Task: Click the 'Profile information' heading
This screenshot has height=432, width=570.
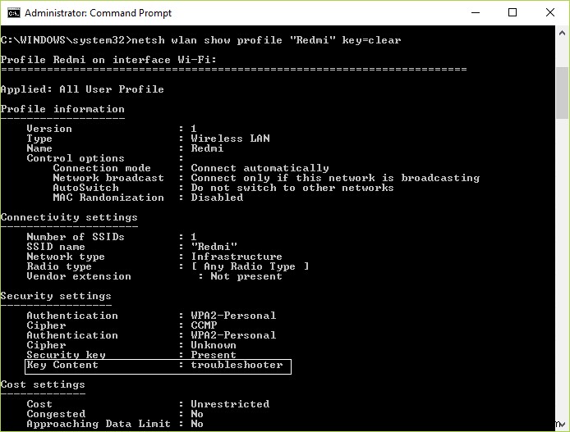Action: click(x=62, y=109)
